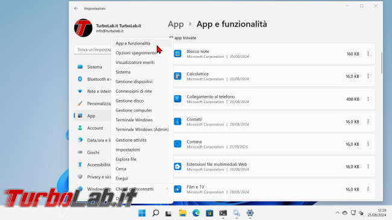Open more options for Collegamento al telefono
The image size is (392, 220).
(368, 99)
